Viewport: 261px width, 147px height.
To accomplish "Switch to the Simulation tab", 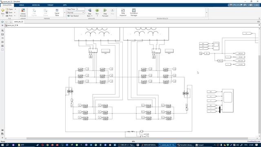I will pos(7,5).
